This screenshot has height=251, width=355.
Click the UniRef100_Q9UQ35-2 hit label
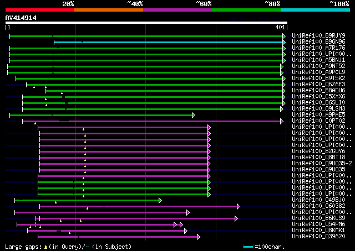(x=322, y=163)
